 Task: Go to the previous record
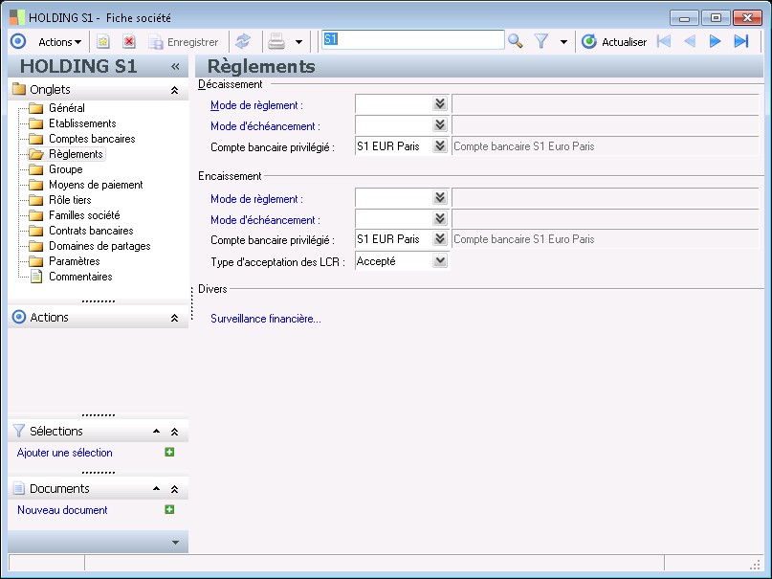tap(690, 41)
